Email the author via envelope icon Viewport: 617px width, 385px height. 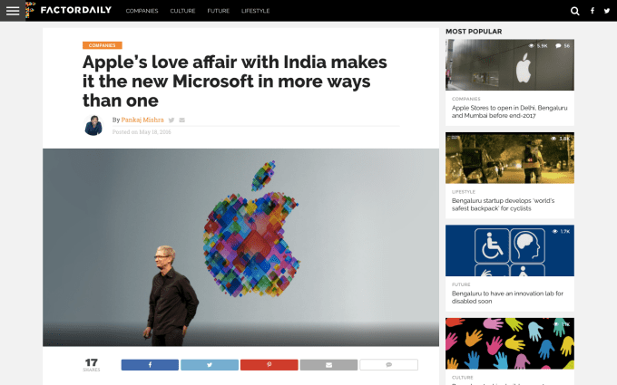tap(181, 120)
